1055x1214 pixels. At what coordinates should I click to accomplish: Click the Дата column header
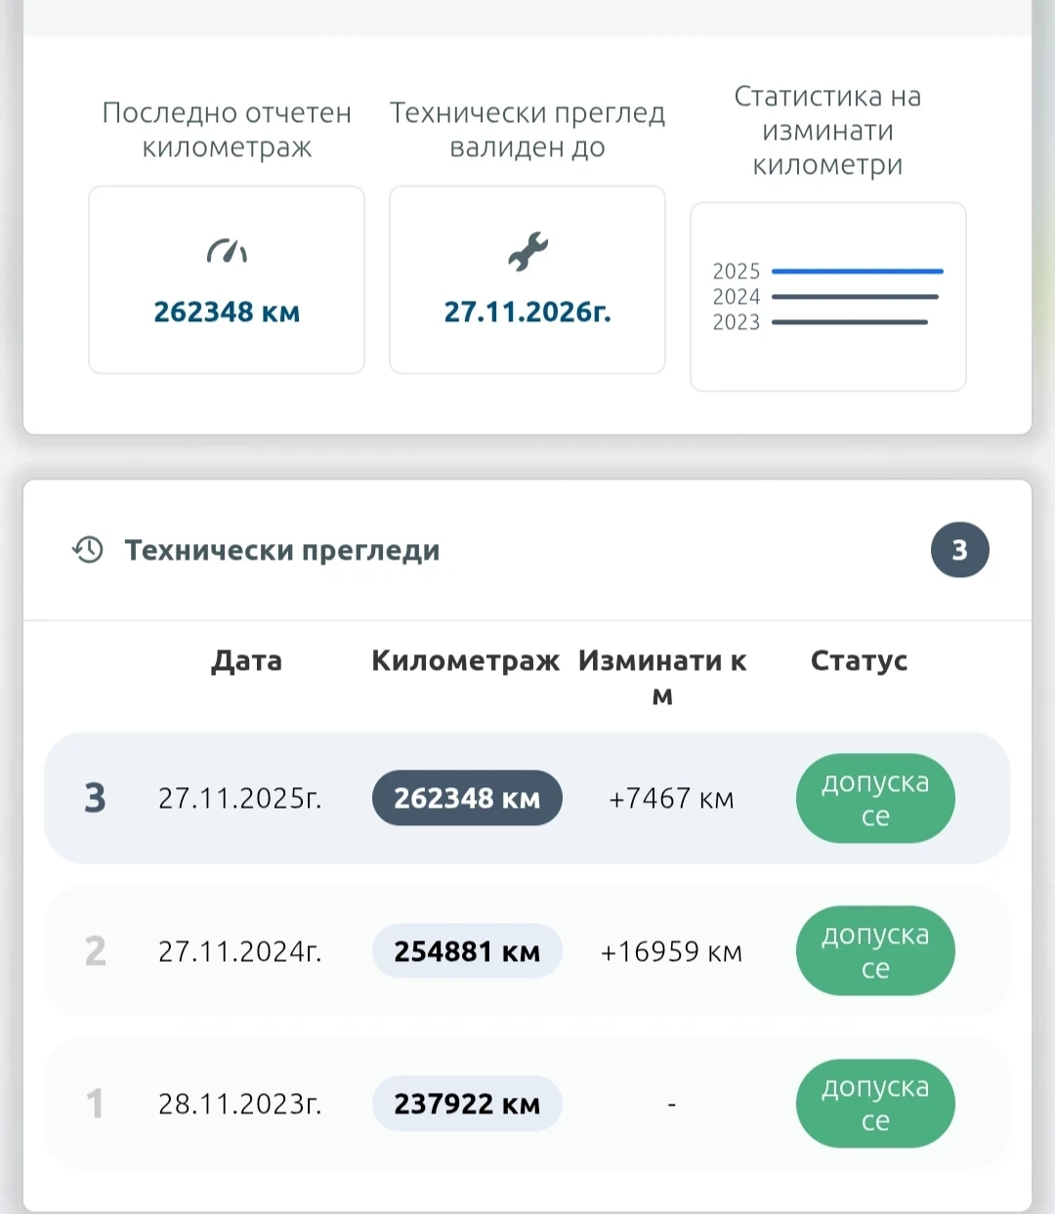(x=246, y=661)
